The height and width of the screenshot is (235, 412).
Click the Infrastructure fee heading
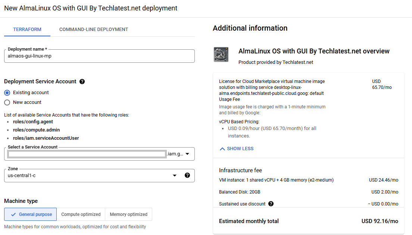tap(240, 170)
